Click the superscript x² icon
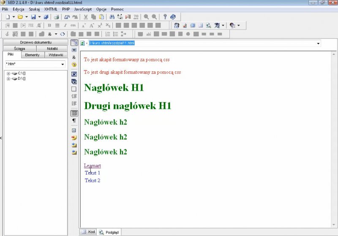 tap(100, 25)
